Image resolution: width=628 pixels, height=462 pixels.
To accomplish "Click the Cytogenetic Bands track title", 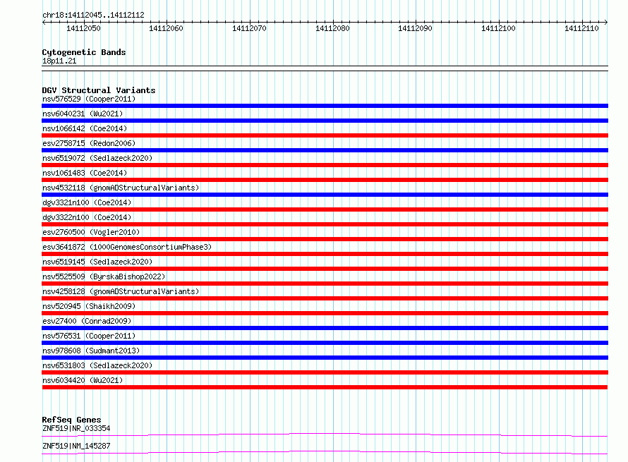I will pyautogui.click(x=84, y=52).
